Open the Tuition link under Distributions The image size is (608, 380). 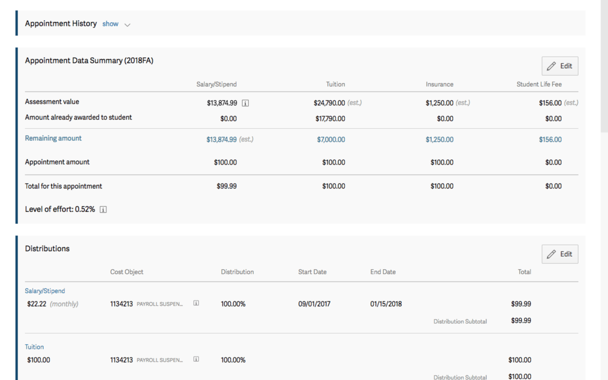click(34, 347)
